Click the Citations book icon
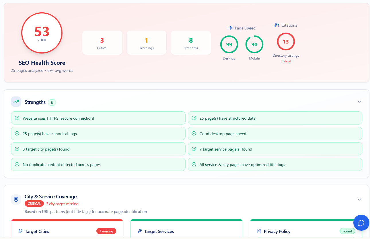370x239 pixels. tap(277, 25)
